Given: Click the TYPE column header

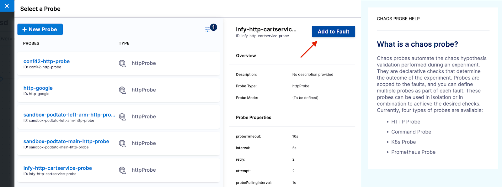Looking at the screenshot, I should pos(124,43).
